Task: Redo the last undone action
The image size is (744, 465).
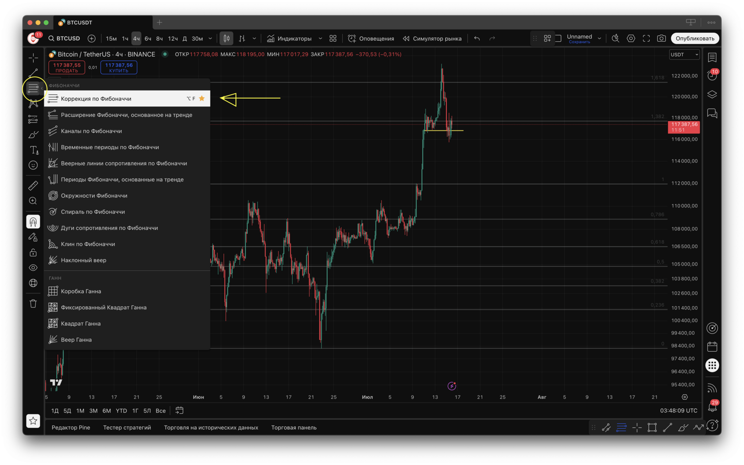Action: point(492,38)
